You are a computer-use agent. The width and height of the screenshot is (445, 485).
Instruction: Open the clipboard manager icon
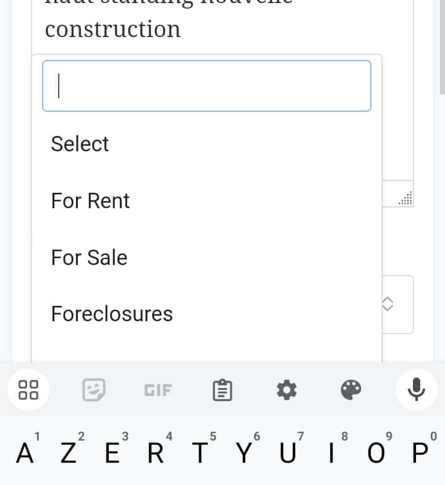(x=222, y=390)
